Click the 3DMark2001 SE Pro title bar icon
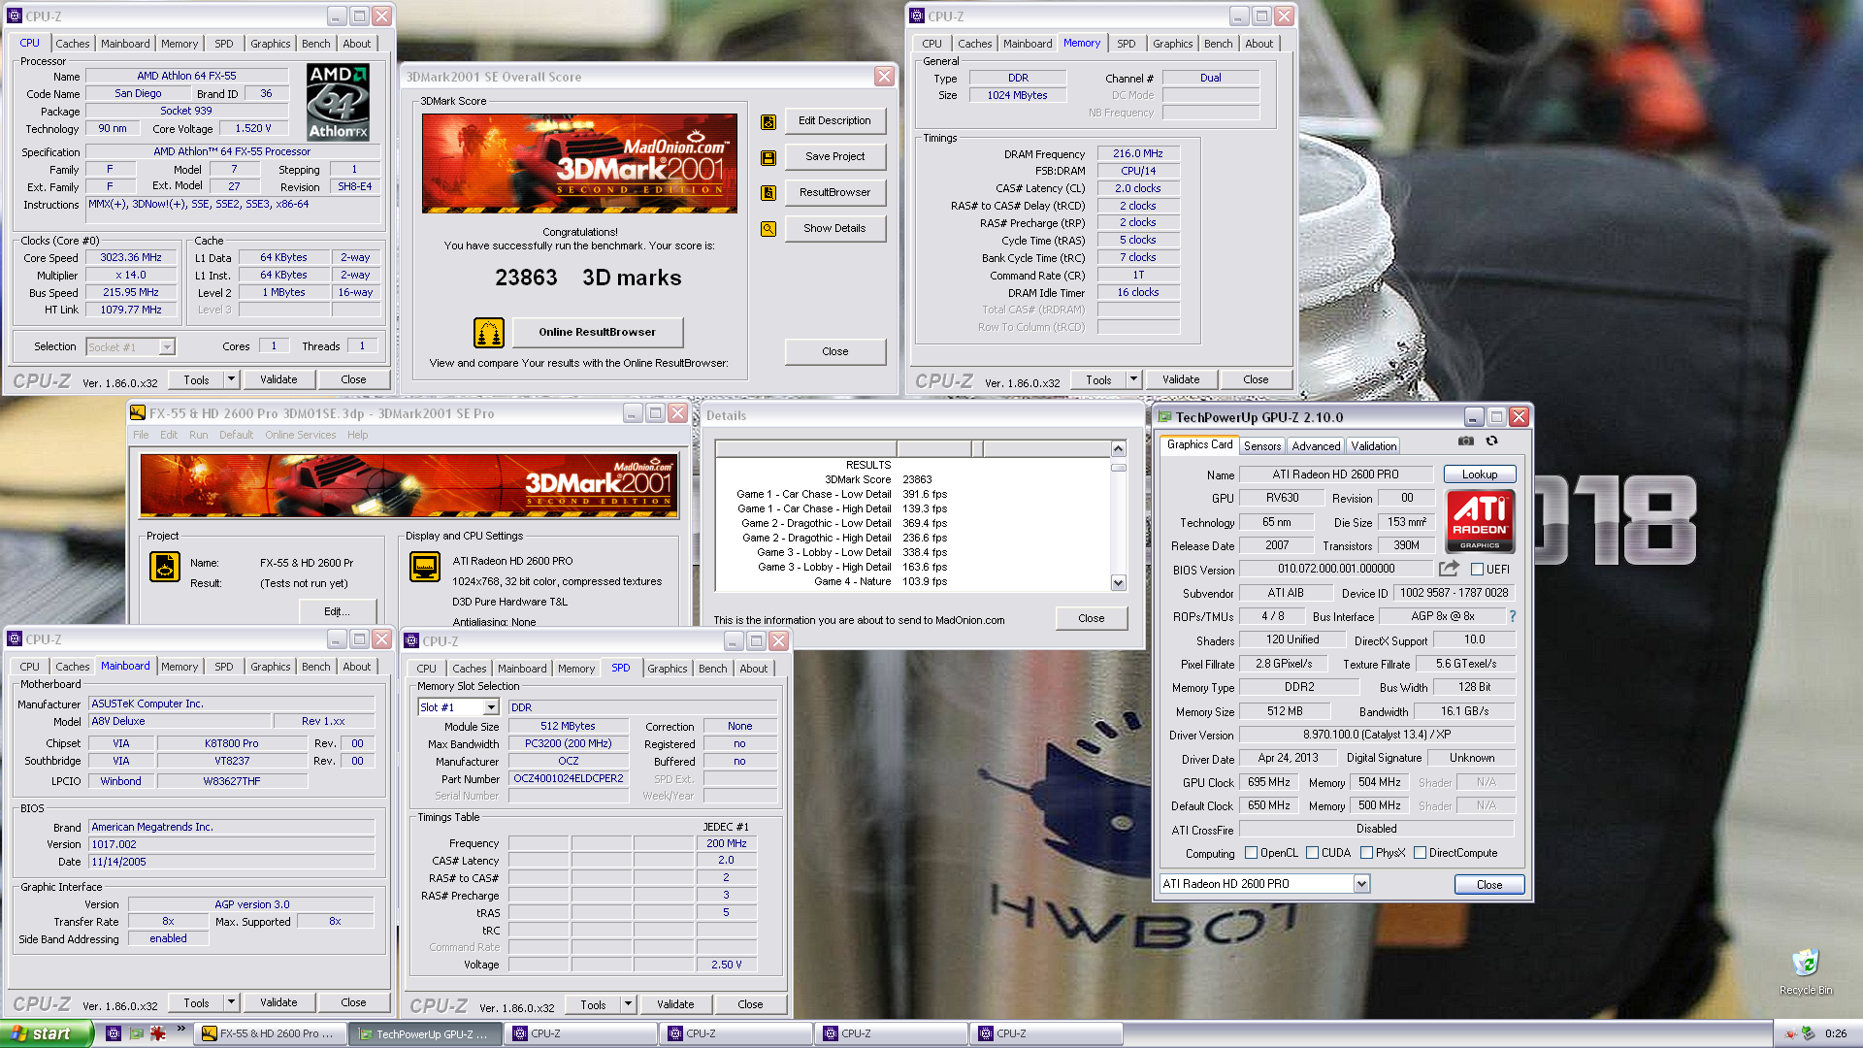This screenshot has height=1048, width=1863. coord(138,413)
